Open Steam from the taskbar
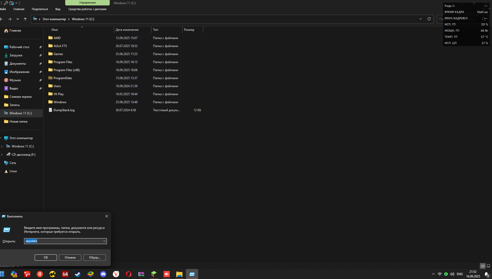492x279 pixels. [x=78, y=274]
